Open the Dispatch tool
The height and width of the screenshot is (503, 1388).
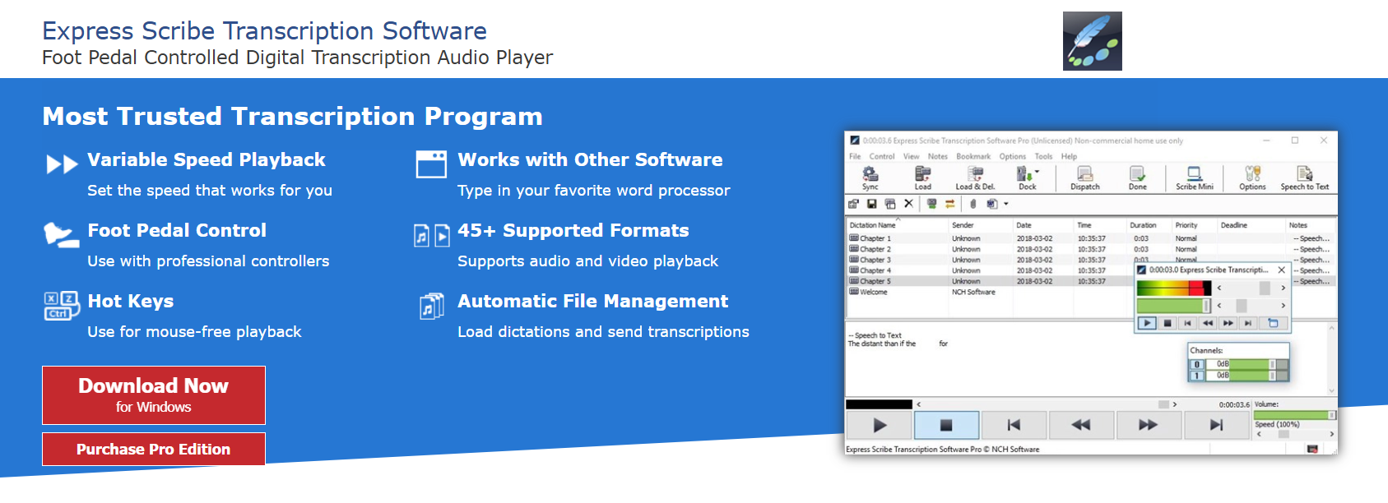point(1085,178)
